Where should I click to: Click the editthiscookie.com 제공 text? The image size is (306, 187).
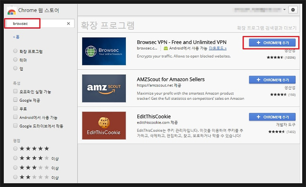coord(157,123)
